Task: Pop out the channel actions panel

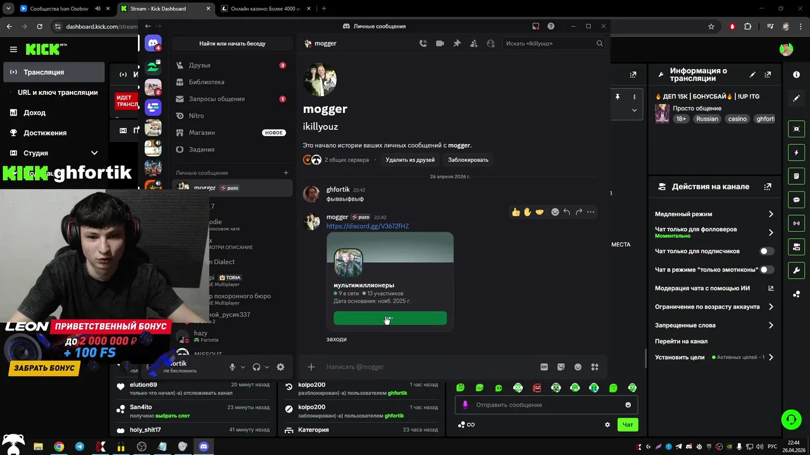Action: click(768, 186)
